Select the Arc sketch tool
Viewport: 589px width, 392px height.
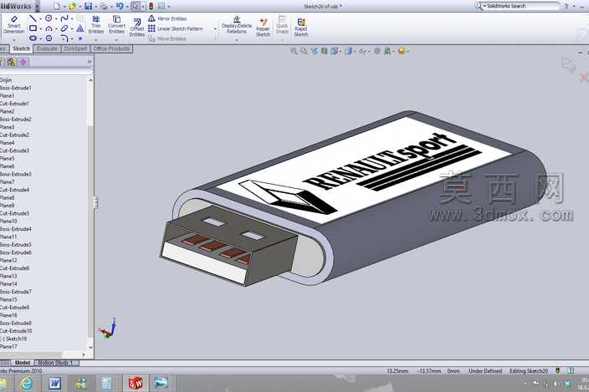[x=49, y=28]
